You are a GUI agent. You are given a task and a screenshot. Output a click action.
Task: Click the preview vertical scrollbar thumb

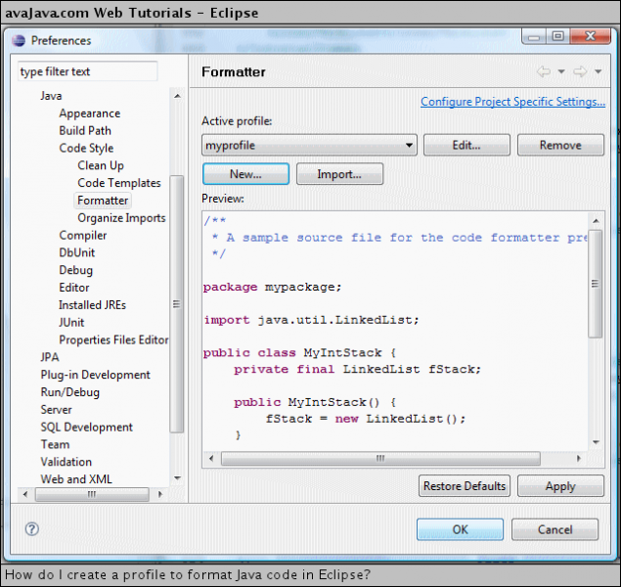tap(596, 284)
